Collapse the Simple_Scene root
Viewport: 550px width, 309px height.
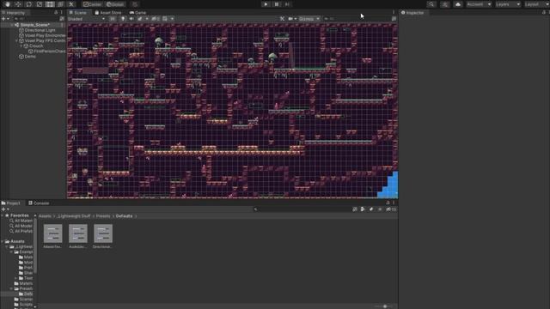[x=12, y=25]
